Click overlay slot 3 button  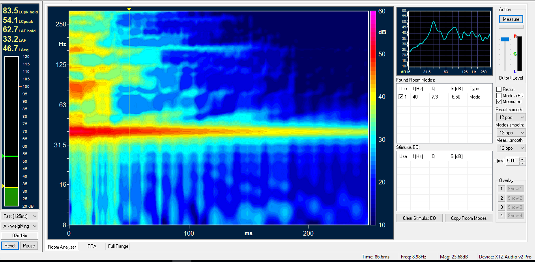[x=501, y=207]
